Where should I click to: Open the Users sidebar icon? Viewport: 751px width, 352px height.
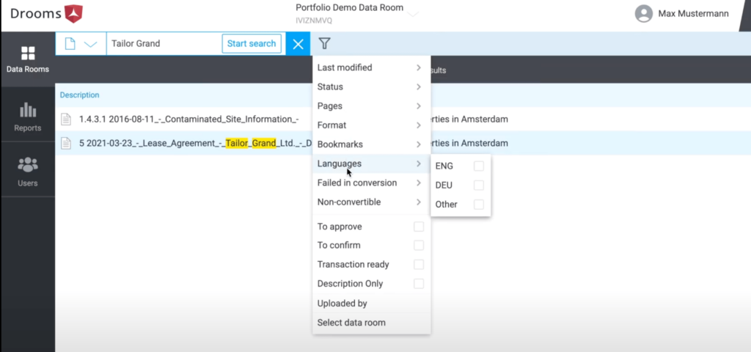click(x=28, y=172)
